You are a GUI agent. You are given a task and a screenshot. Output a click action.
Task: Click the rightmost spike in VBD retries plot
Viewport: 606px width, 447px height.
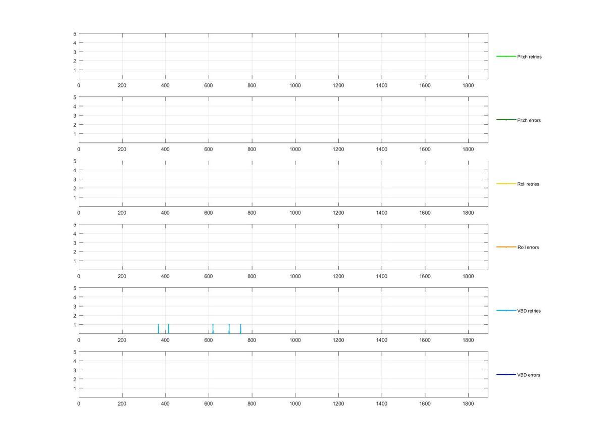click(x=240, y=329)
